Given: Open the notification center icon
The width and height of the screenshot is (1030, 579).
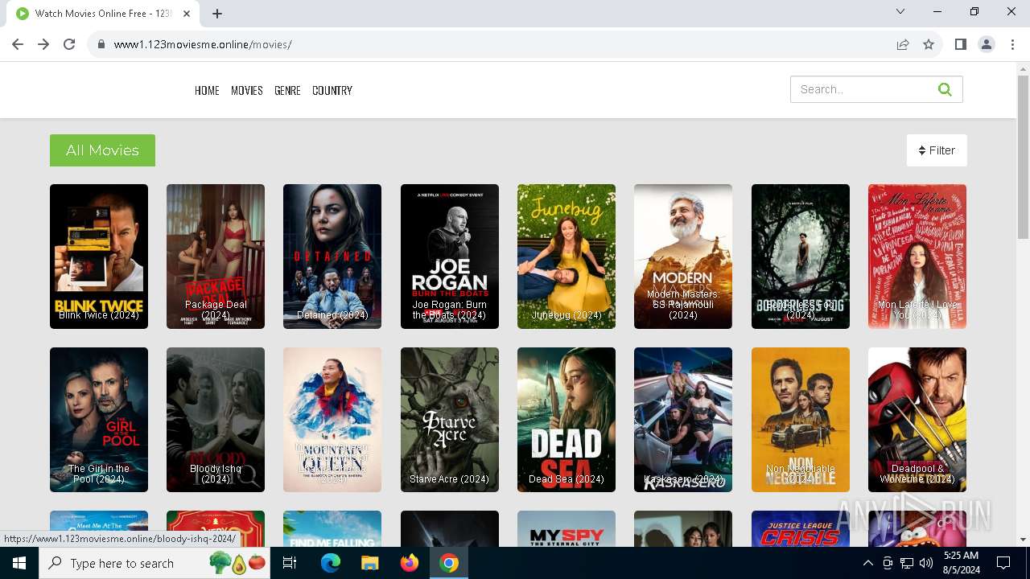Looking at the screenshot, I should tap(1003, 563).
